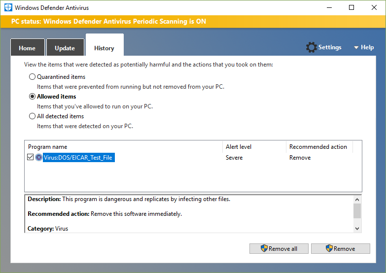Select the Virus:DOS/EICAR_Test_File entry
386x273 pixels.
[x=78, y=158]
